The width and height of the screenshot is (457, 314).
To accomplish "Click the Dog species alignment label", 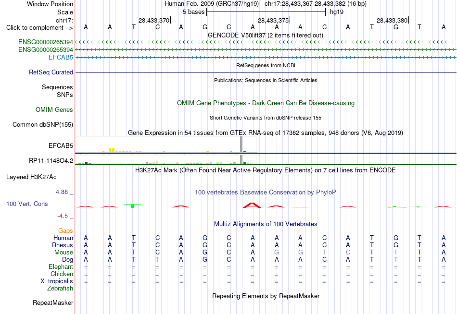I will (x=67, y=260).
